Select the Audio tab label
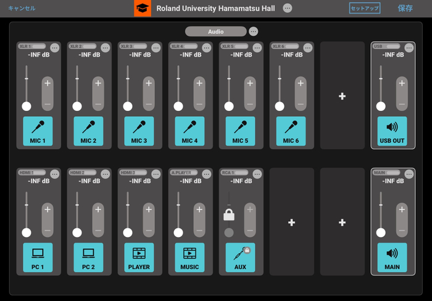 click(x=216, y=31)
